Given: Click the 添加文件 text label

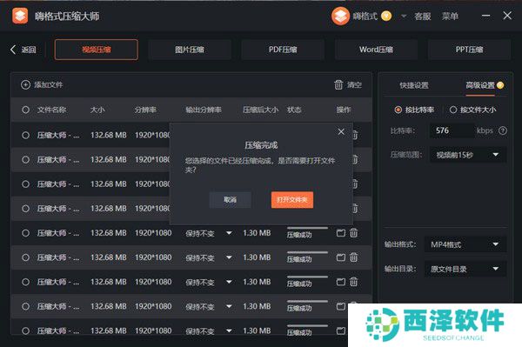Looking at the screenshot, I should (48, 85).
